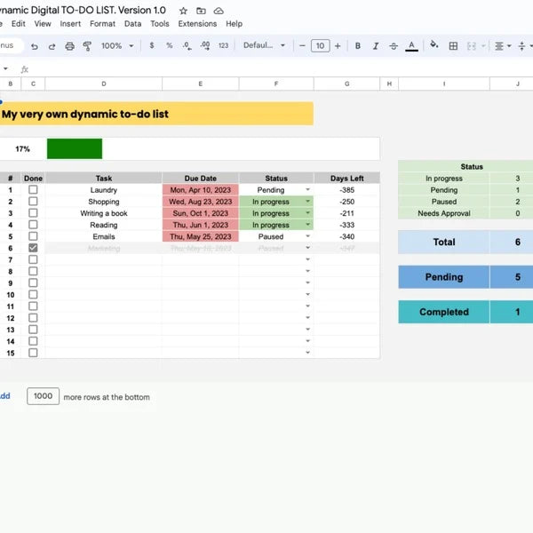533x533 pixels.
Task: Open the Insert menu
Action: 70,24
